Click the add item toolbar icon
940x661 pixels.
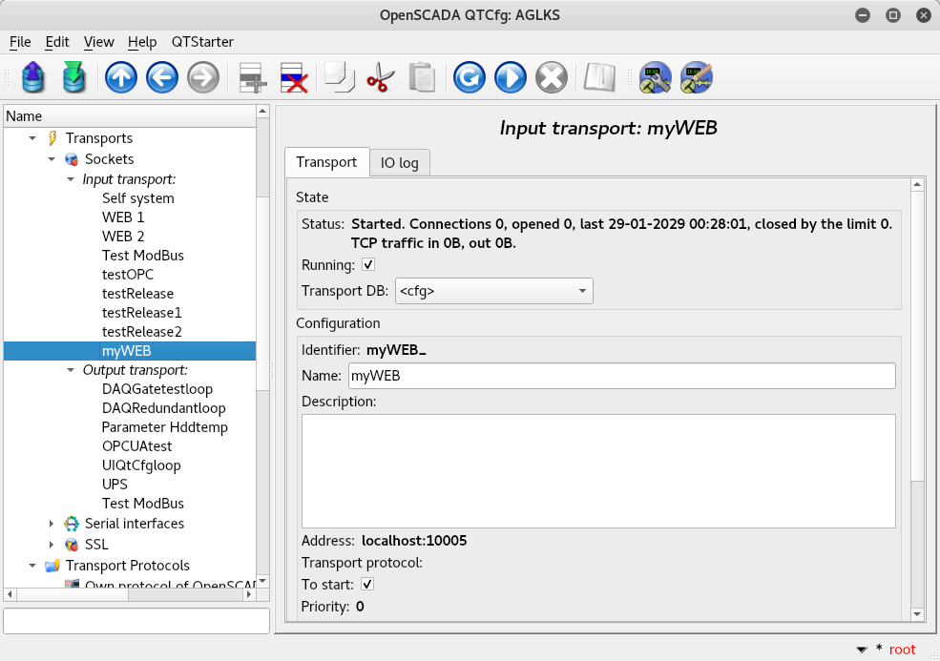[x=253, y=78]
